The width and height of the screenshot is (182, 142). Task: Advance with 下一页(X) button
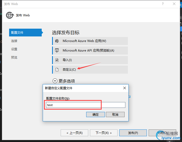[x=104, y=133]
